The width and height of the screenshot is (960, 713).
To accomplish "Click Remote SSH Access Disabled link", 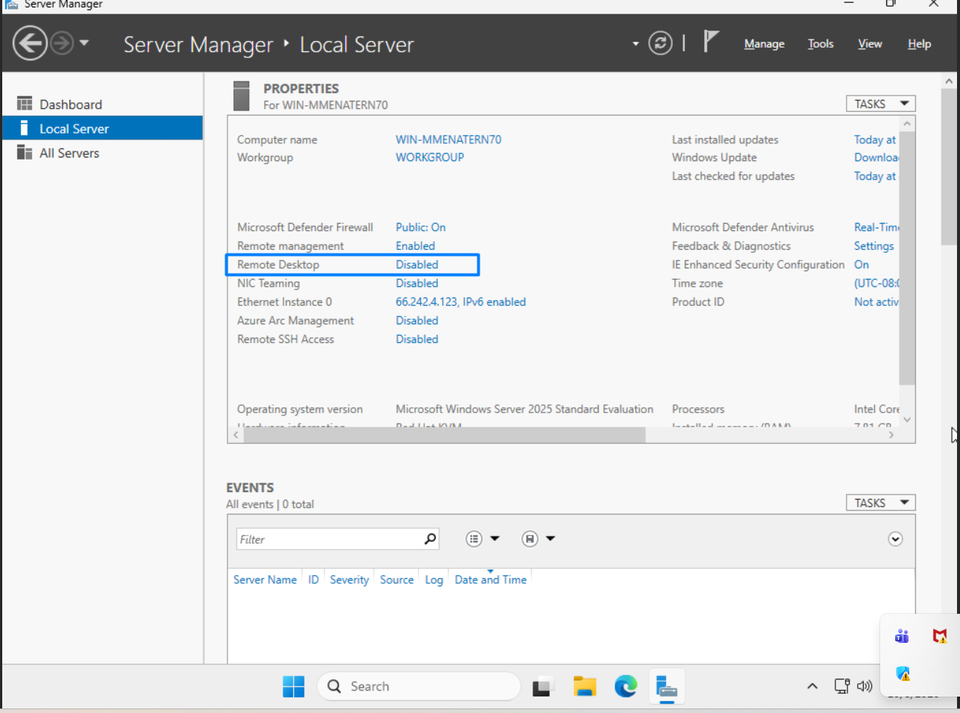I will (417, 339).
